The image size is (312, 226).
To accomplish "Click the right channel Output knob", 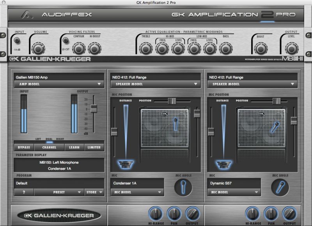I will pos(289,214).
